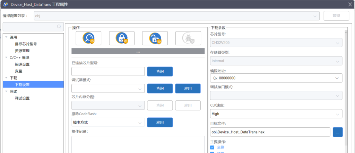Click the browse button for 目标文件
355x153 pixels.
tap(338, 132)
